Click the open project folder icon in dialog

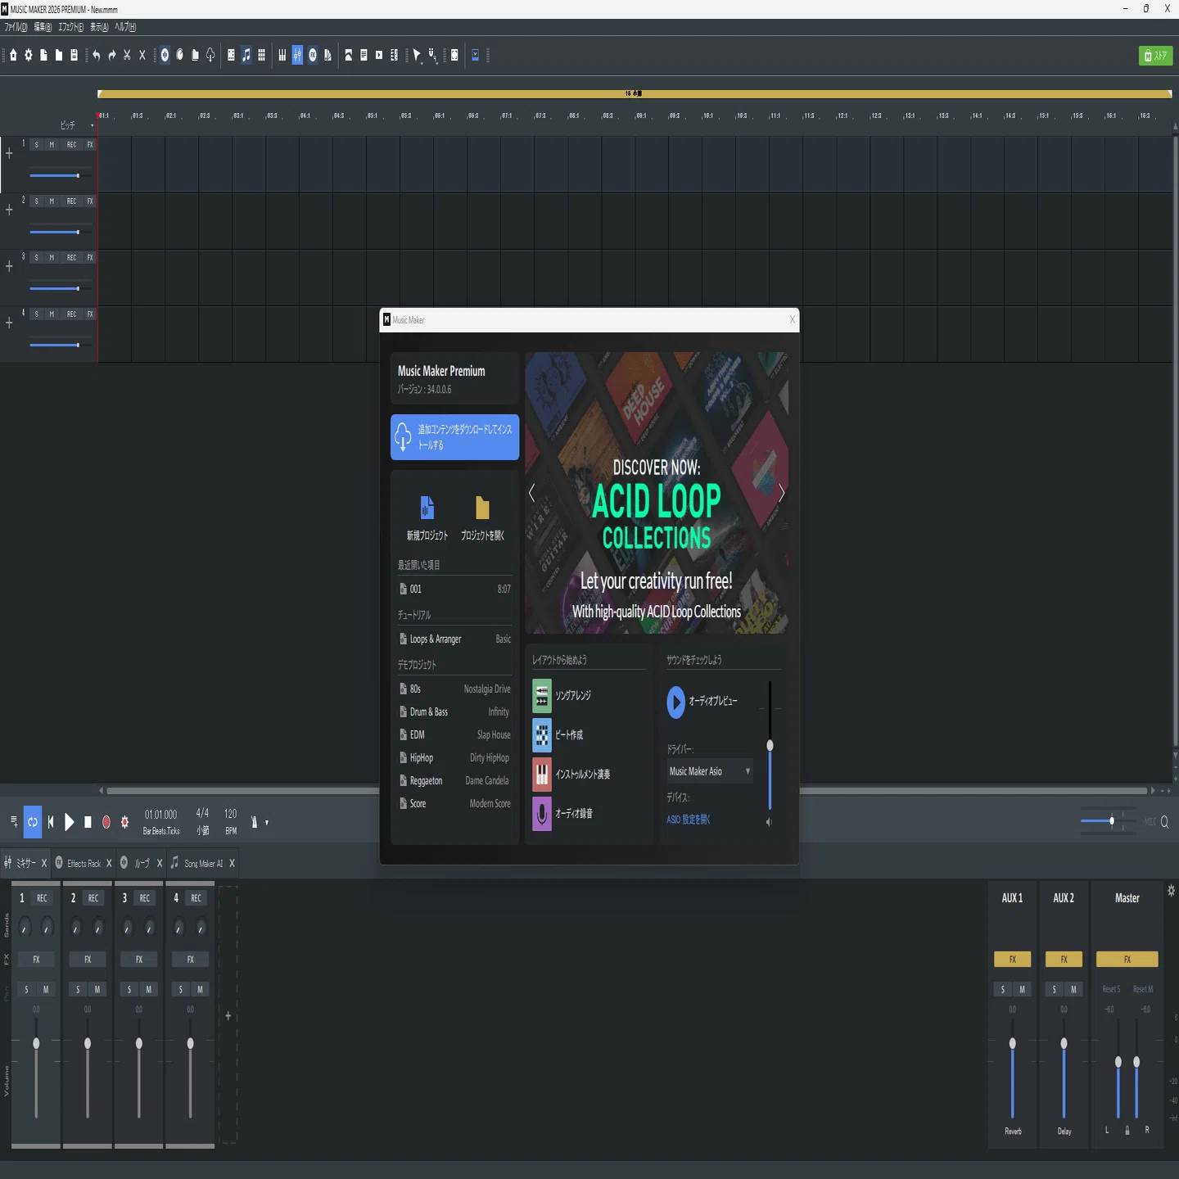pos(482,508)
